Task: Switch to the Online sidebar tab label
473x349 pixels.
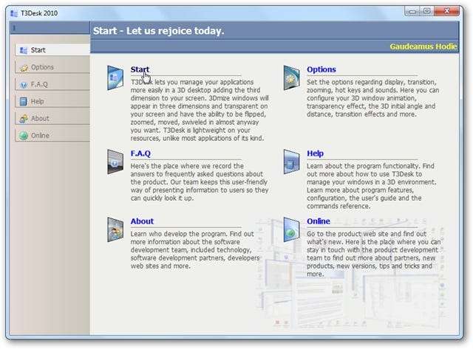Action: [40, 136]
